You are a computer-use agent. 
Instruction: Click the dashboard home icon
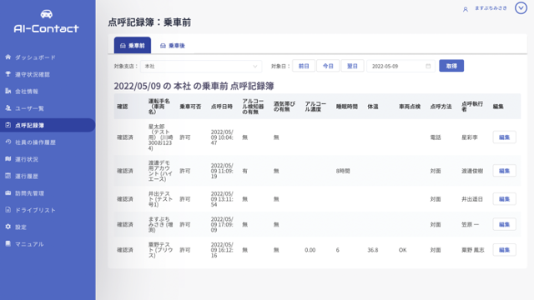[x=8, y=57]
